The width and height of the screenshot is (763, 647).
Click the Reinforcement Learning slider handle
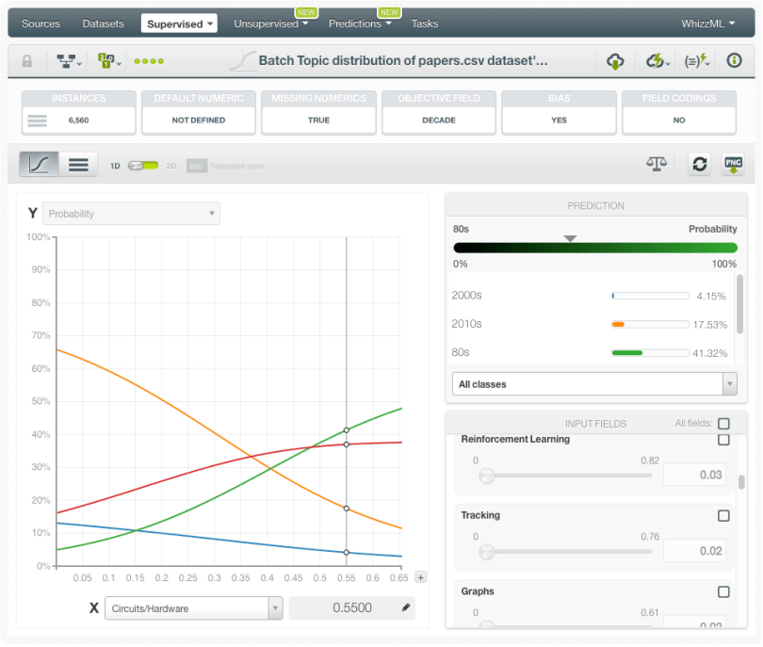pyautogui.click(x=487, y=476)
